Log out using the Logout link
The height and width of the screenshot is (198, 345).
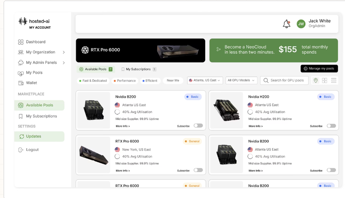(x=32, y=150)
